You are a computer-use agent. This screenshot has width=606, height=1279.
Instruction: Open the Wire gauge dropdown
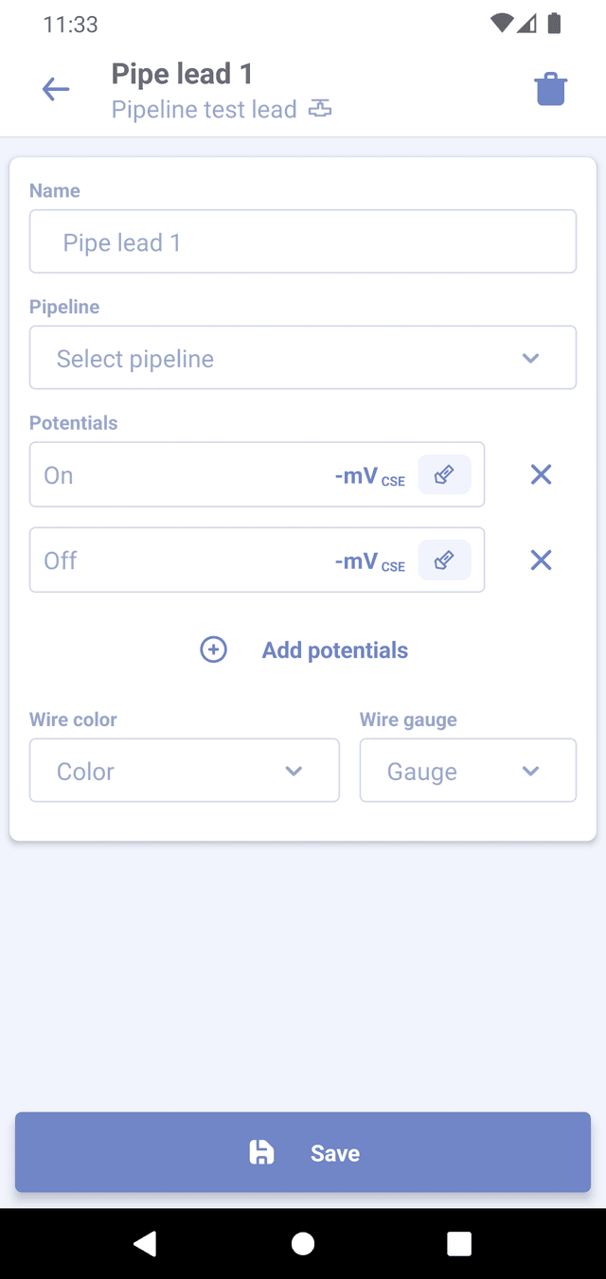coord(468,771)
